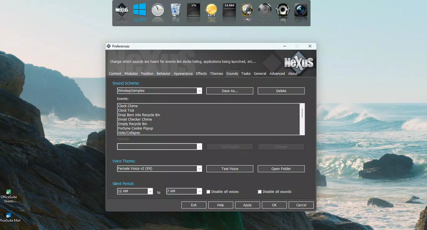Tick the Disable all sounds checkbox
Image resolution: width=427 pixels, height=230 pixels.
(260, 192)
